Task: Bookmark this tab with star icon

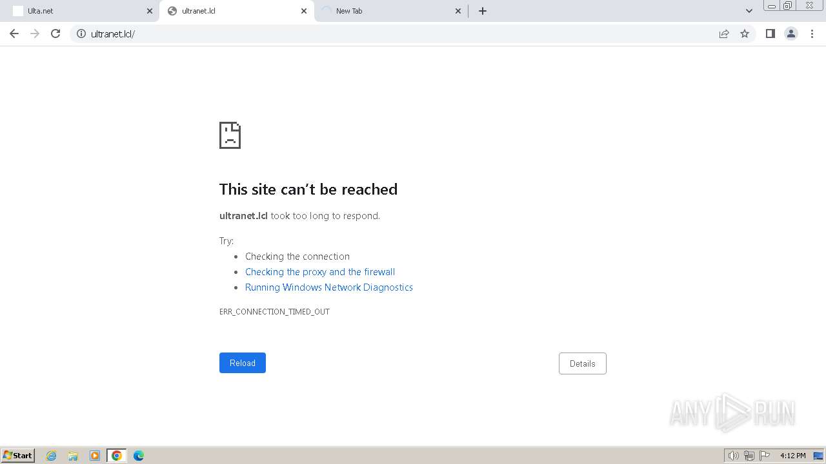Action: [745, 34]
